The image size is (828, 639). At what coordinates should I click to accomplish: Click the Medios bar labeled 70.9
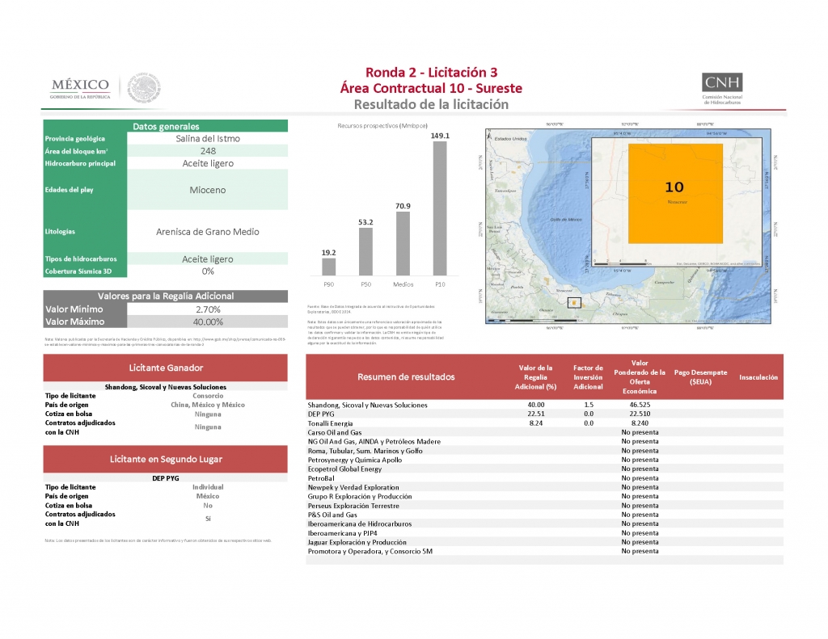403,243
